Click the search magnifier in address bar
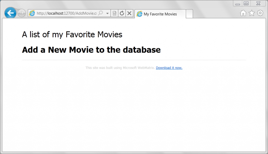Screen dimensions: 268x154 (x=101, y=13)
